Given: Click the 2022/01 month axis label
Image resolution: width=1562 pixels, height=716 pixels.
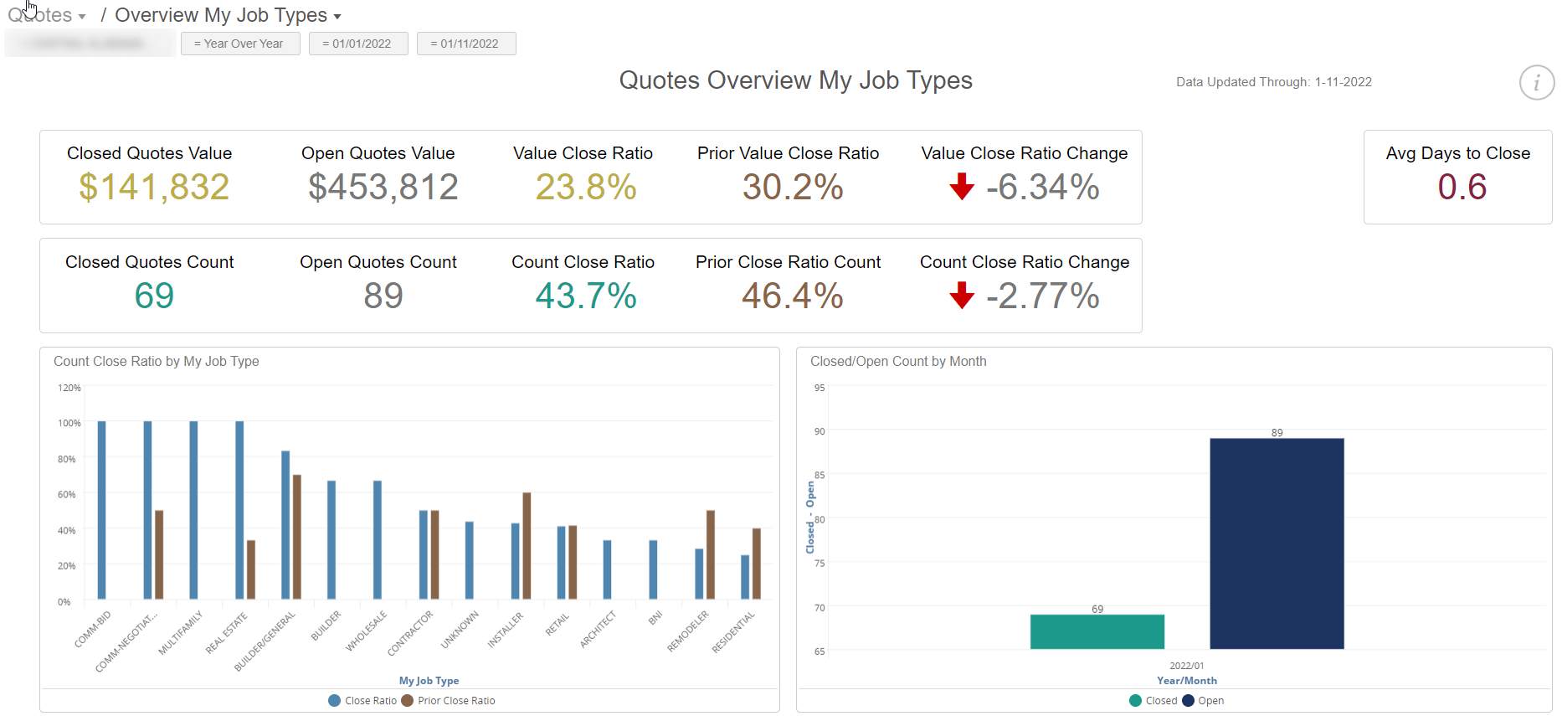Looking at the screenshot, I should point(1187,666).
